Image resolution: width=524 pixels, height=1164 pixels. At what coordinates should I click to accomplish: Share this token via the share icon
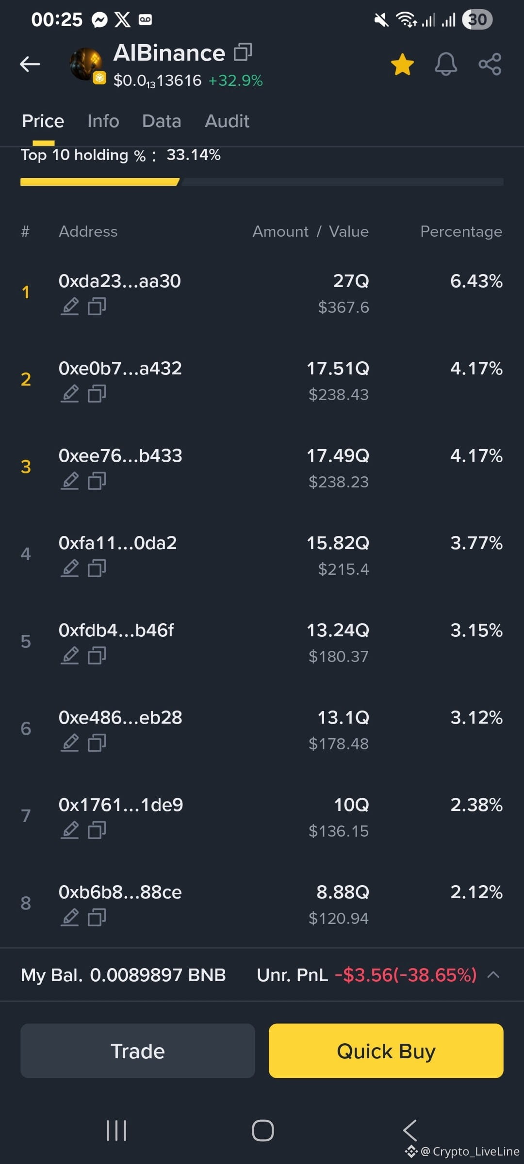click(490, 64)
